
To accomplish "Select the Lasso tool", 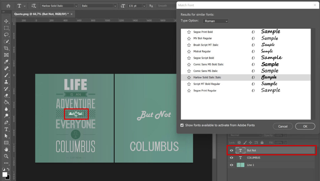I will coord(6,34).
